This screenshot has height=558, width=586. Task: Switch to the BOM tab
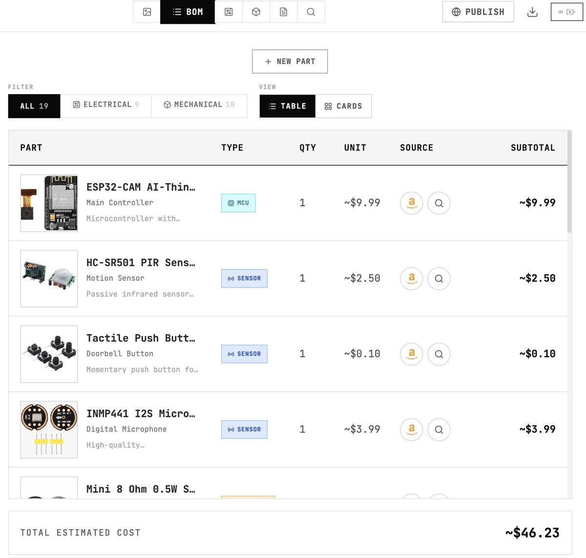coord(188,12)
